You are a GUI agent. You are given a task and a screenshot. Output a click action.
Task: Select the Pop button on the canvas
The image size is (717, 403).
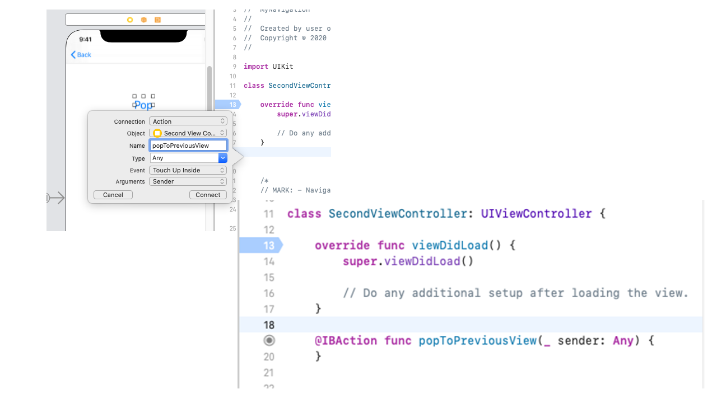tap(143, 105)
